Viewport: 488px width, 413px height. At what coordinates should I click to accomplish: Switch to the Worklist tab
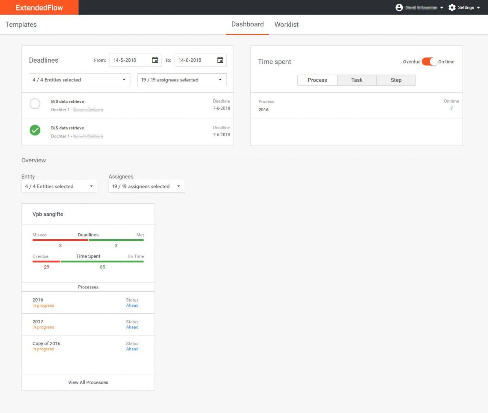pyautogui.click(x=286, y=24)
